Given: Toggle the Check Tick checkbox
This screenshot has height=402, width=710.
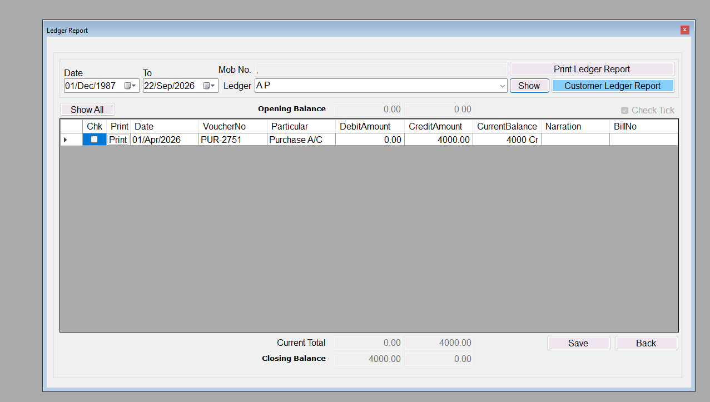Looking at the screenshot, I should [624, 111].
